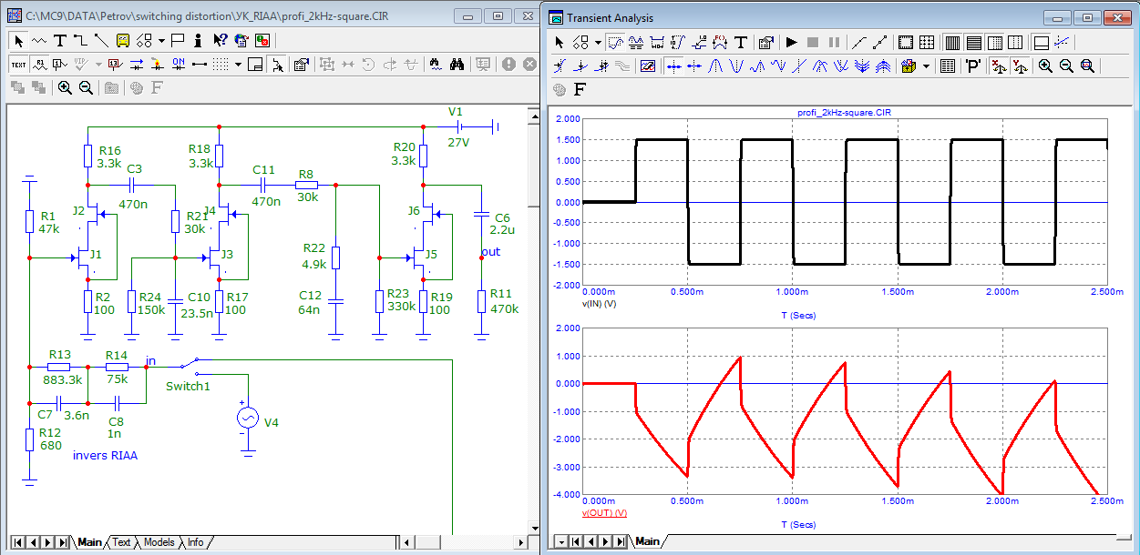The height and width of the screenshot is (555, 1140).
Task: Click the Wire drawing tool
Action: tap(80, 40)
